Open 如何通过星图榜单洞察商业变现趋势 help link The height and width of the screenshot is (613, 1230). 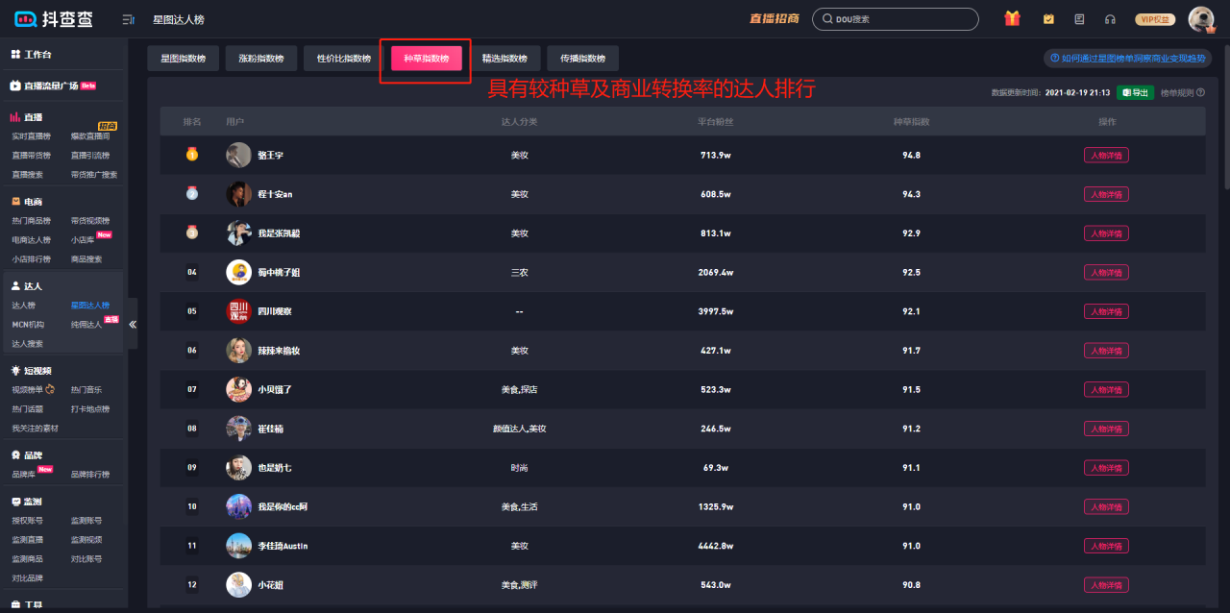click(x=1128, y=58)
